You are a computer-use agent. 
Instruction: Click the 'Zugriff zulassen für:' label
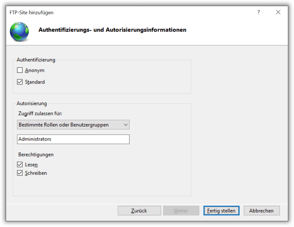click(x=40, y=114)
